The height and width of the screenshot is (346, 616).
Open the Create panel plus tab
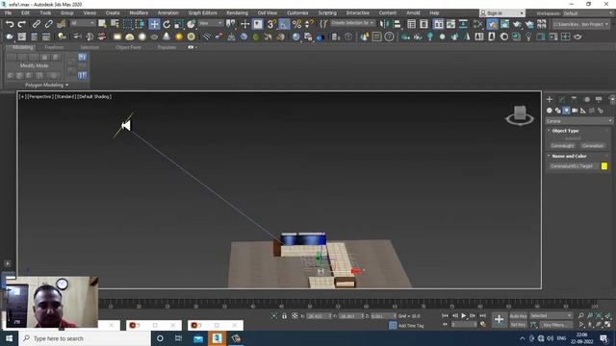point(550,99)
